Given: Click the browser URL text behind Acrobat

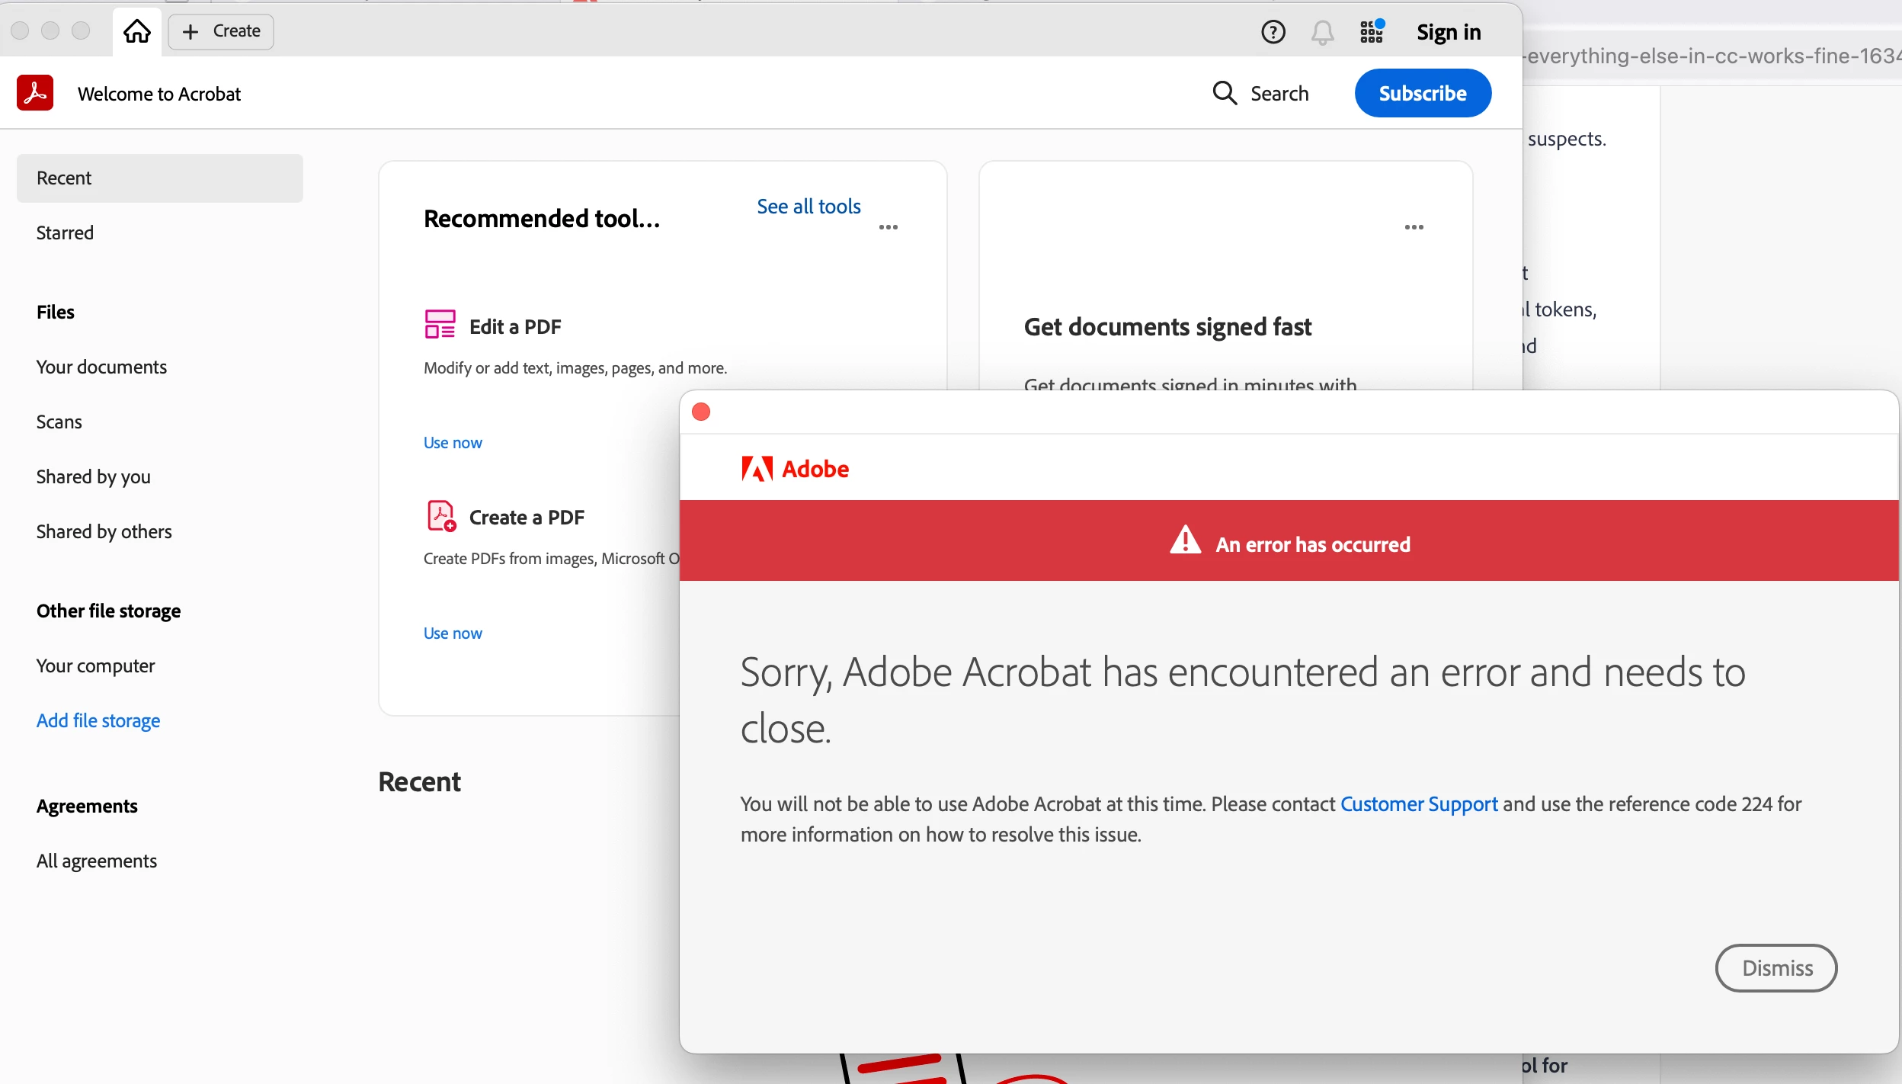Looking at the screenshot, I should (x=1713, y=56).
